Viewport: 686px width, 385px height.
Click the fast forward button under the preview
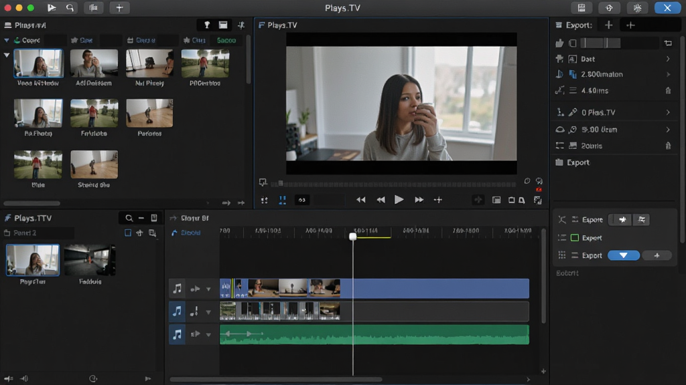coord(419,199)
